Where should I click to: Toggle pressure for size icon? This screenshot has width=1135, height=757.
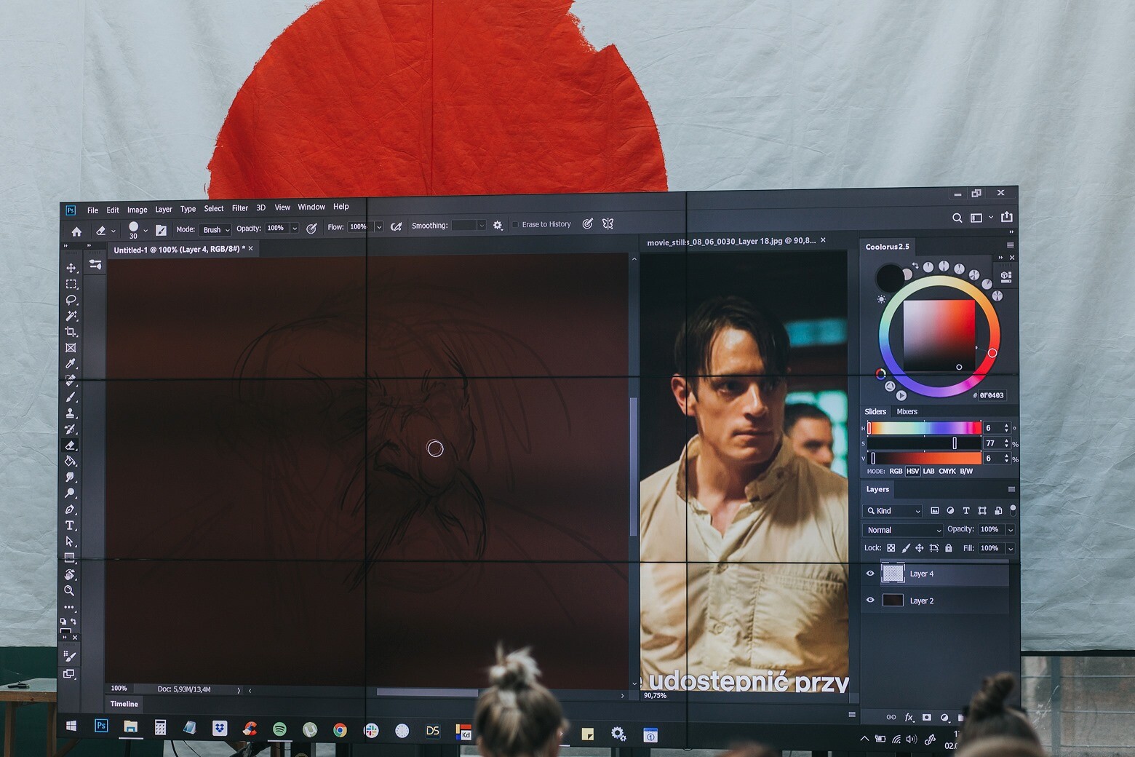[587, 224]
